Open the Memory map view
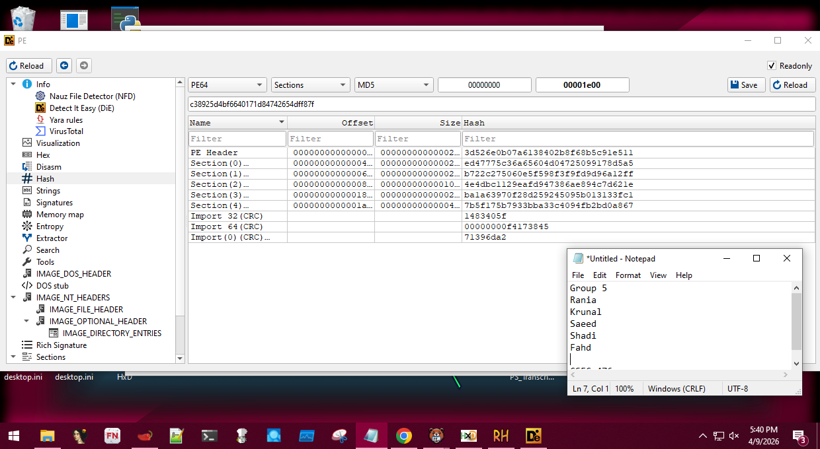The width and height of the screenshot is (820, 449). click(x=60, y=215)
